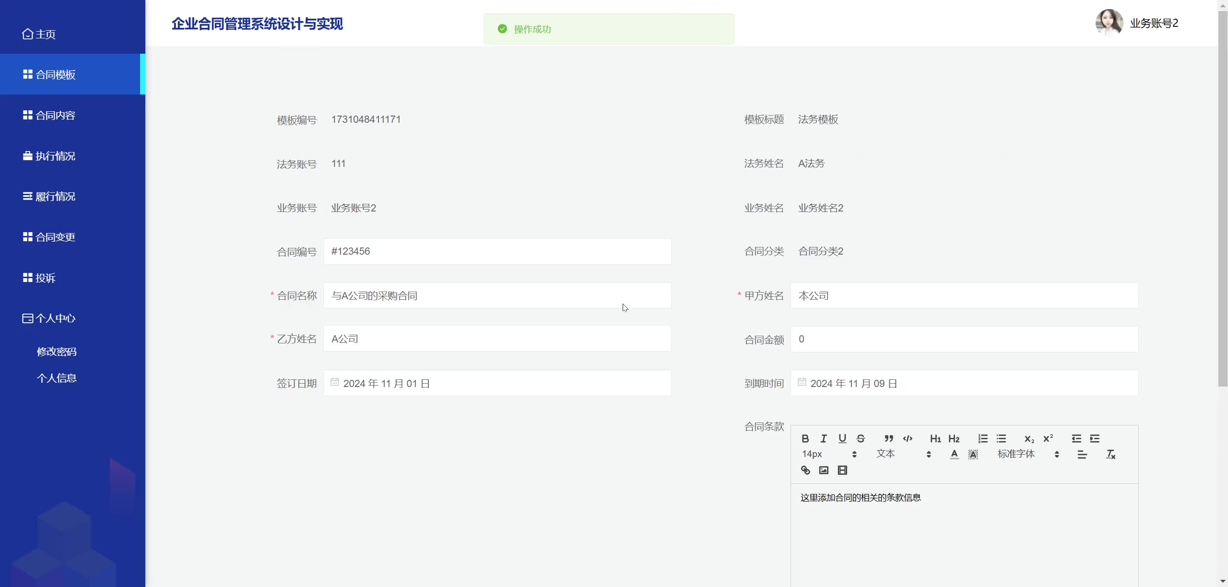Click the underline icon in editor toolbar
Screen dimensions: 1228x587
coord(842,438)
